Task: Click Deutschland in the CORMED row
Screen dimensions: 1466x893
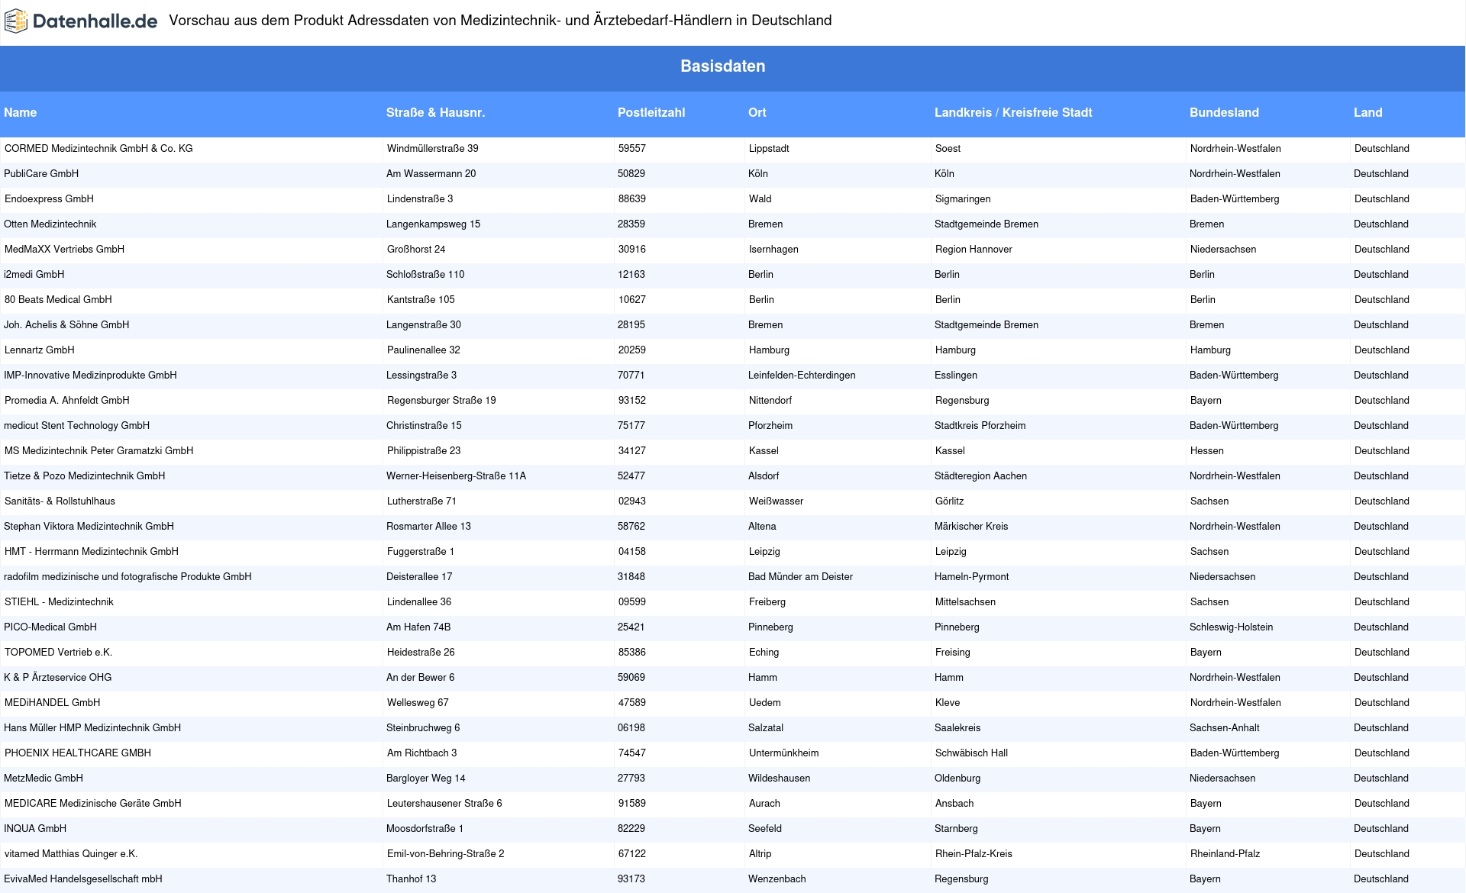Action: [x=1381, y=149]
